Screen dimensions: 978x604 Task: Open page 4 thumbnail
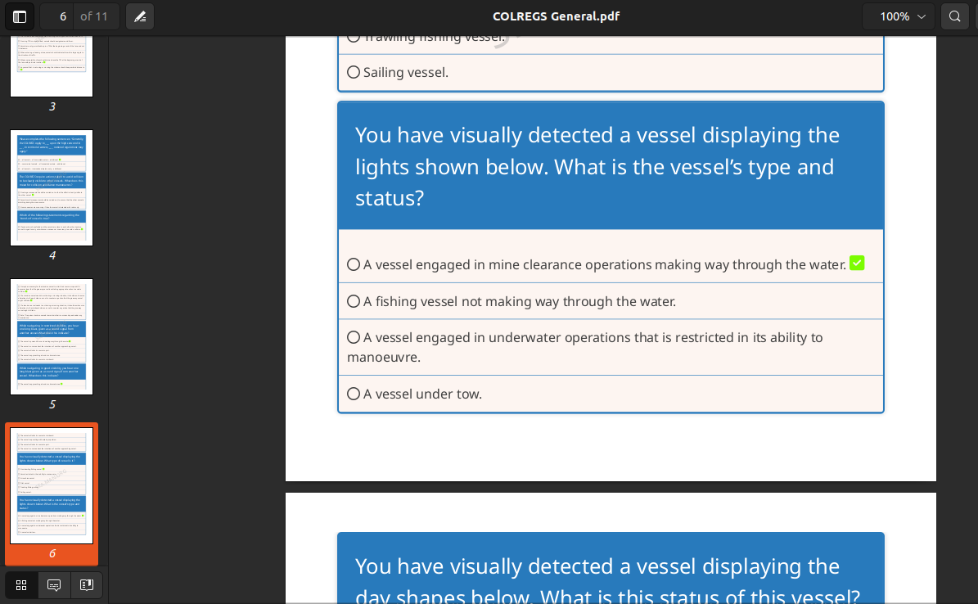coord(52,187)
